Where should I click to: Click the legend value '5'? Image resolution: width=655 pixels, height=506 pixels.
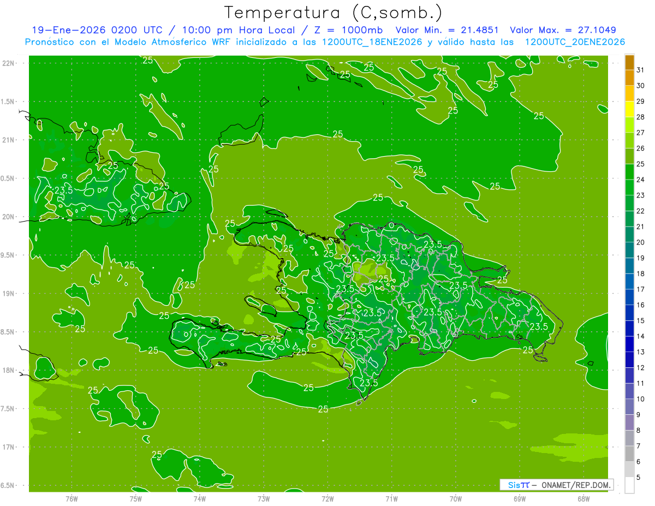(639, 478)
